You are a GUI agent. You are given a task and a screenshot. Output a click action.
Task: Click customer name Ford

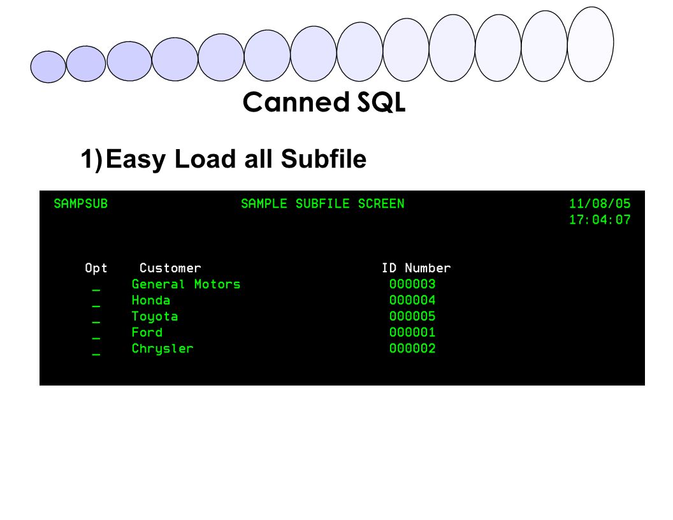click(x=147, y=332)
